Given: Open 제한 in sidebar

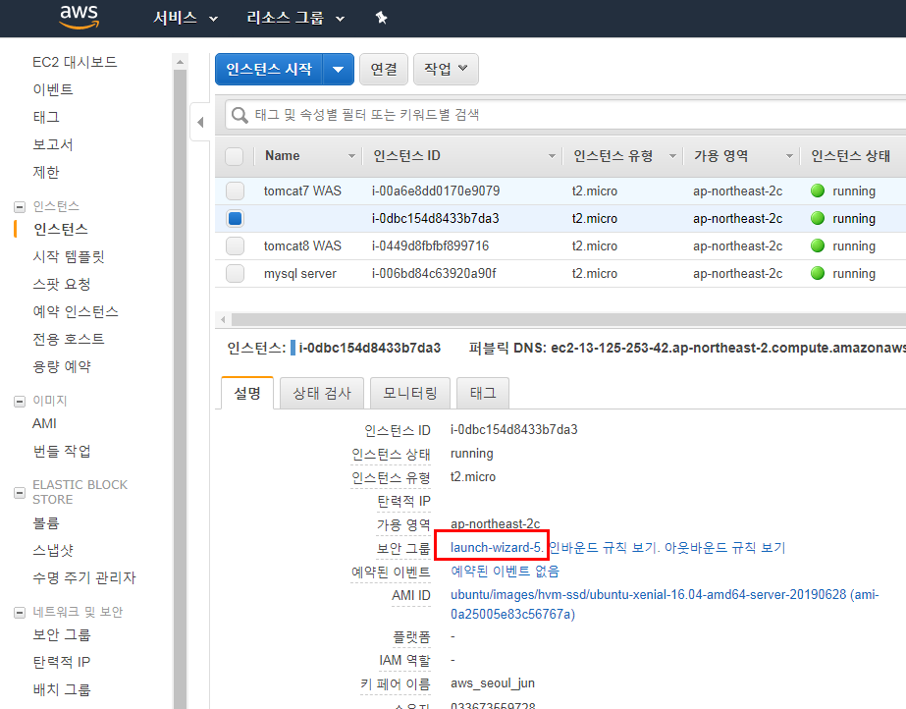Looking at the screenshot, I should coord(46,172).
